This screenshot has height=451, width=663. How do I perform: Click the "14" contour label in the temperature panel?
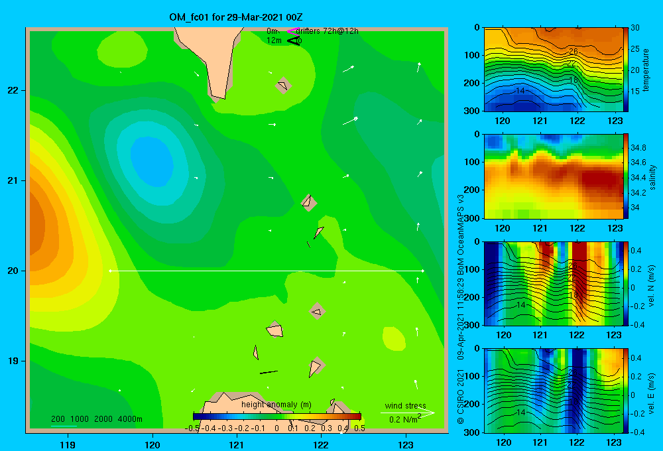coord(520,91)
